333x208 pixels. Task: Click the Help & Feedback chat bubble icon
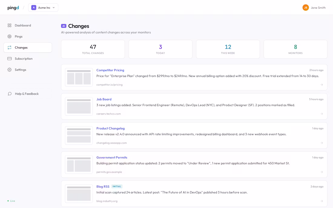coord(10,94)
